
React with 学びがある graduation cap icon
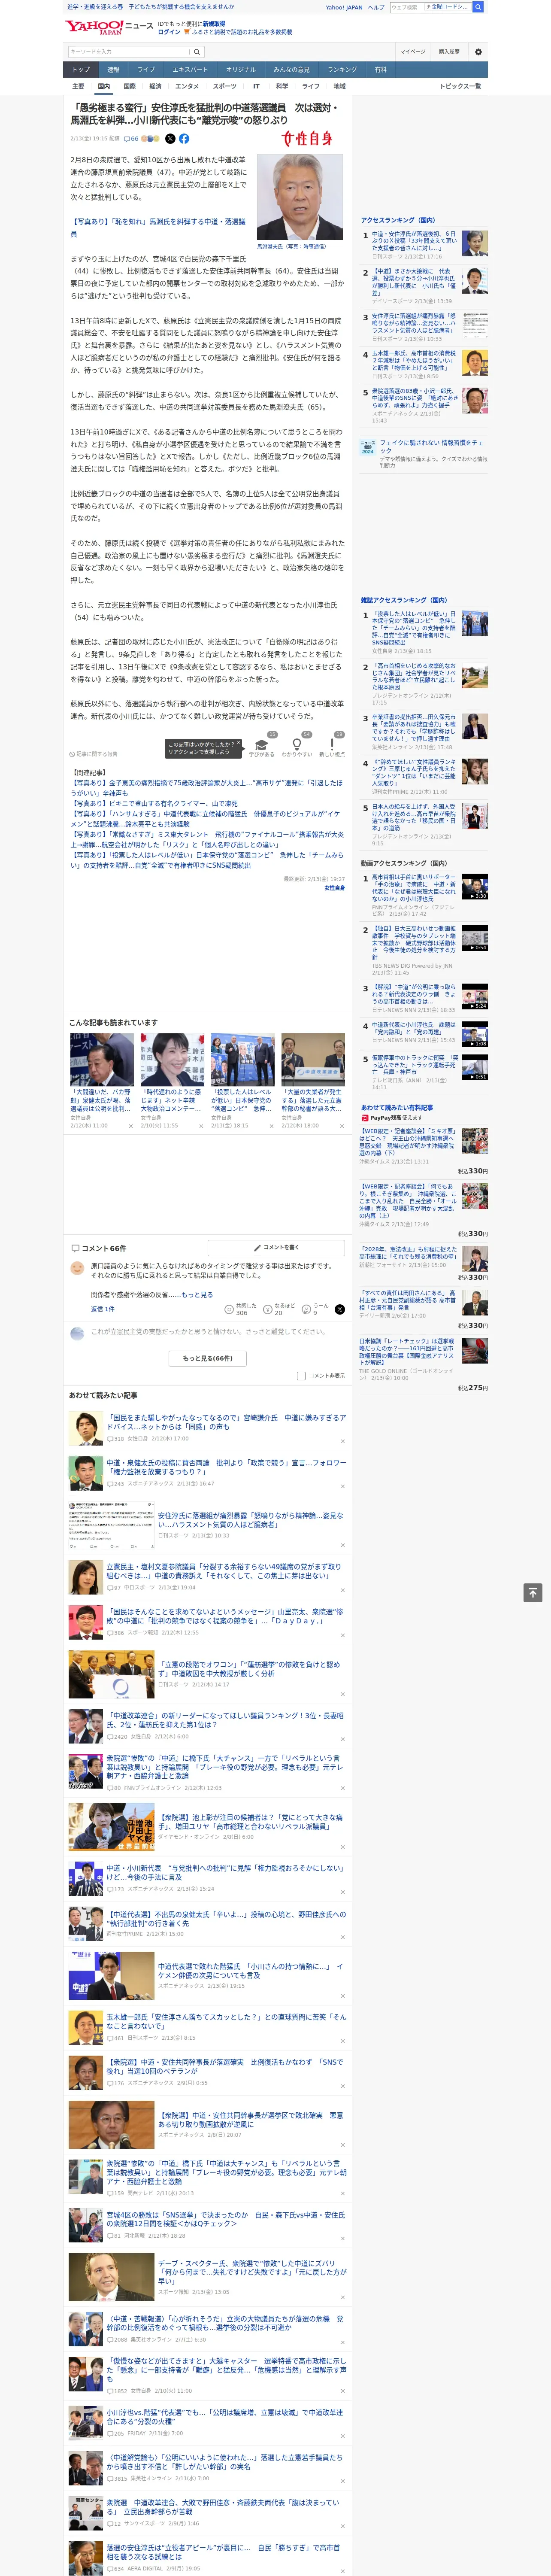[x=262, y=745]
